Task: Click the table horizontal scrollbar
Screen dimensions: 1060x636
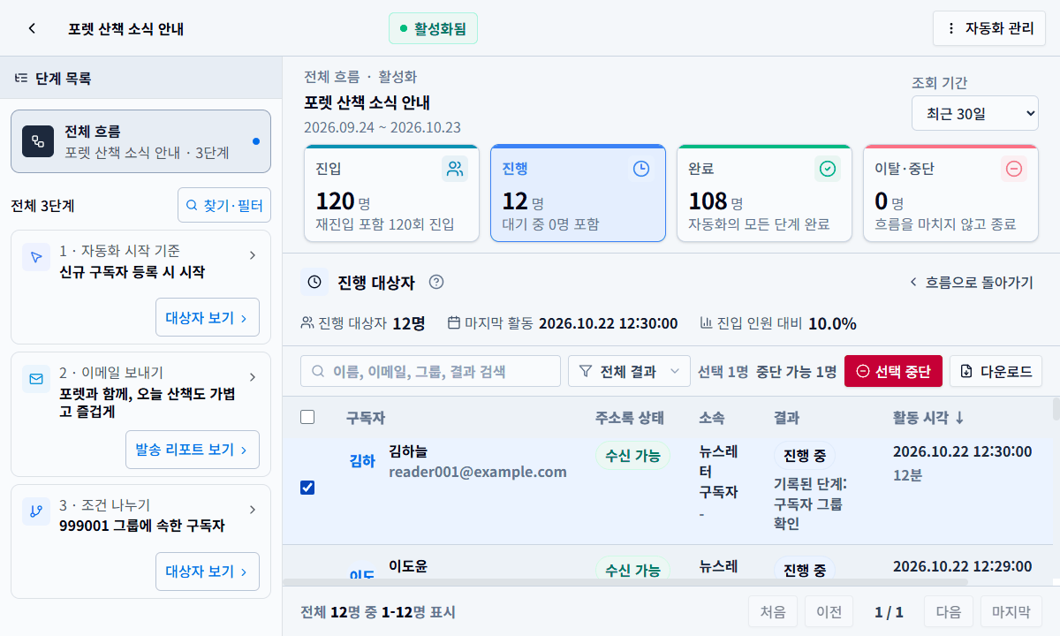Action: (625, 582)
